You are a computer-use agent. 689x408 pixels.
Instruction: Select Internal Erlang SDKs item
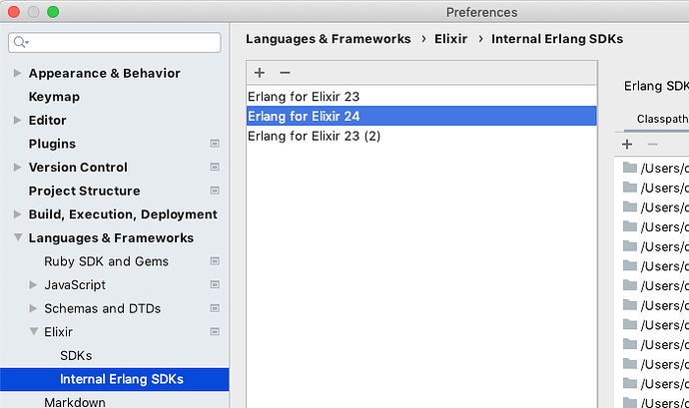pos(114,379)
